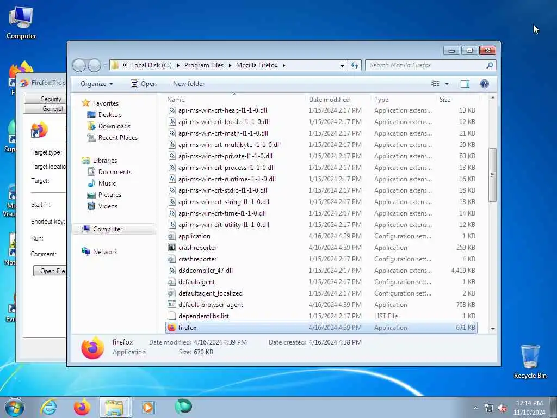
Task: Click the Help question mark icon
Action: click(484, 84)
